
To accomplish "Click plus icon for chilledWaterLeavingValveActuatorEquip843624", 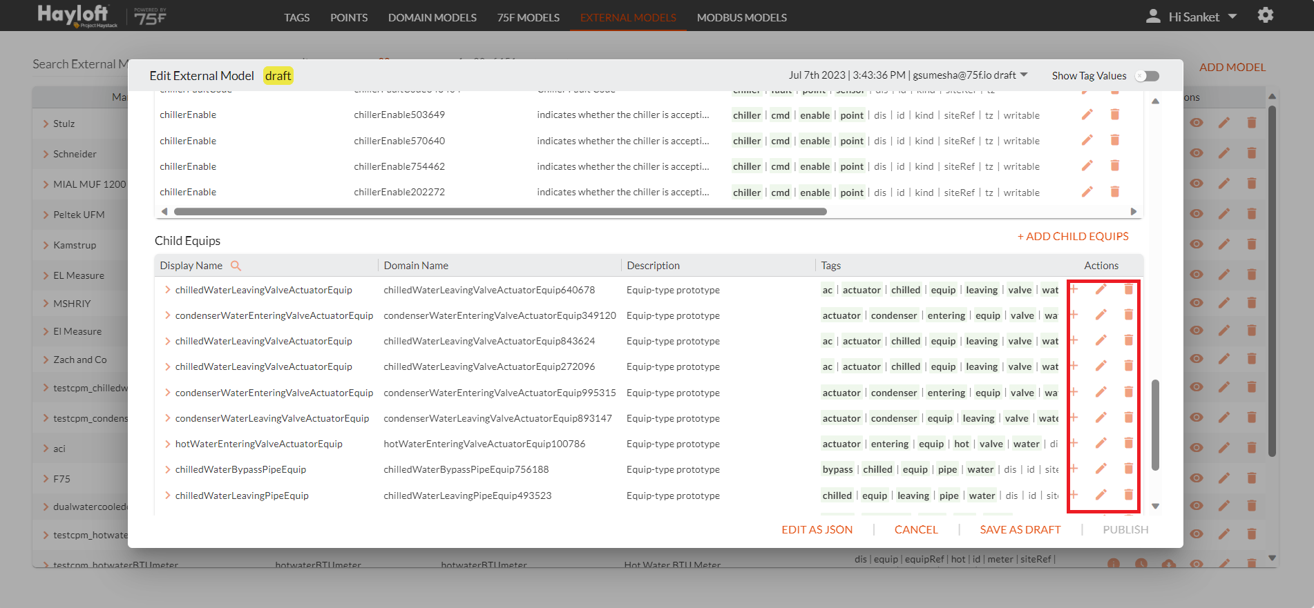I will coord(1074,340).
